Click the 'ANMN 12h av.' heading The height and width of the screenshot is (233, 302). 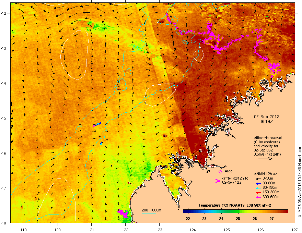coord(266,174)
